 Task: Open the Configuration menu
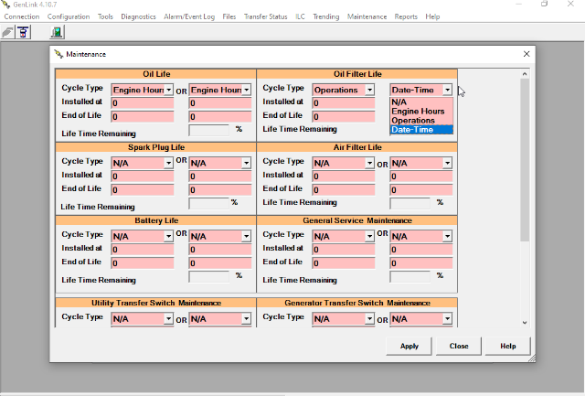[x=69, y=16]
